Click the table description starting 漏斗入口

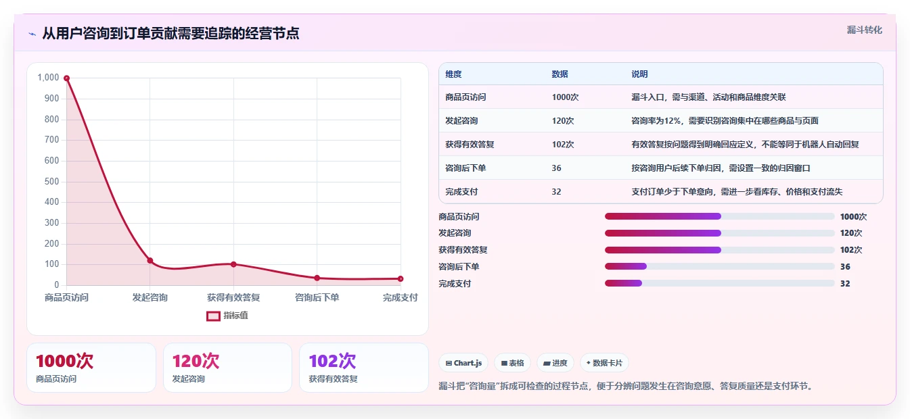tap(708, 97)
